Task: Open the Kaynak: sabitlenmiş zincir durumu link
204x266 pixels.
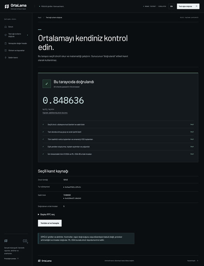Action: 55,113
